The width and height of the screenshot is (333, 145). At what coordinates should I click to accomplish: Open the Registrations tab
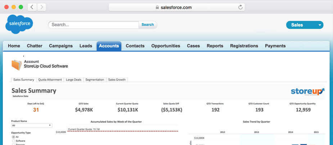click(244, 46)
